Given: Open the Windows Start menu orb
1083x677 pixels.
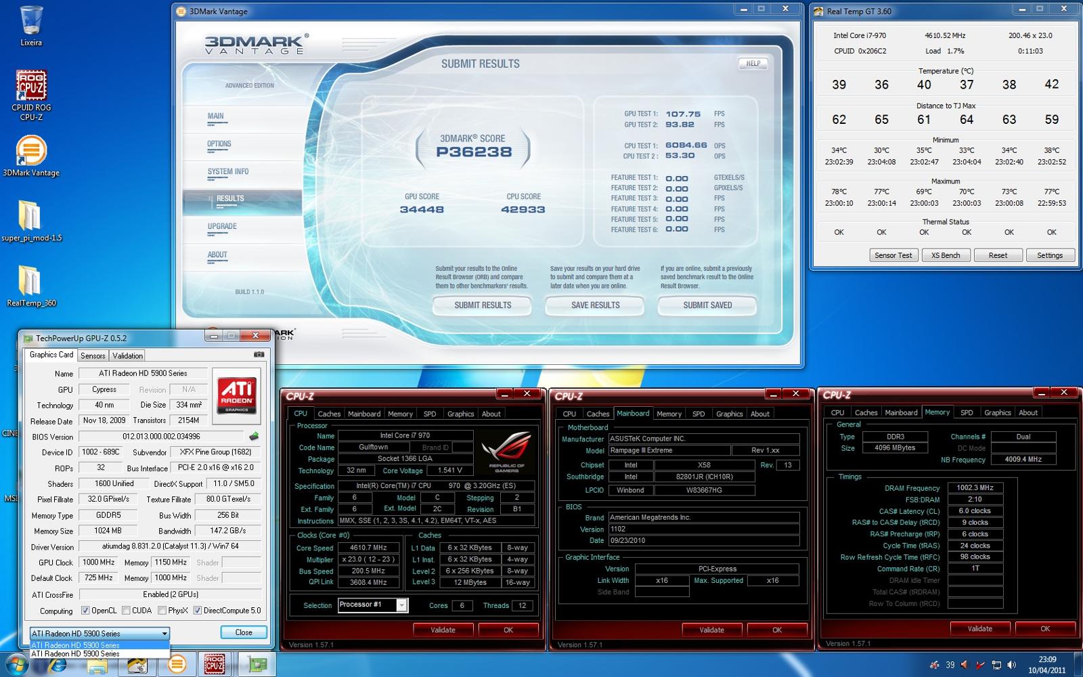Looking at the screenshot, I should tap(16, 665).
